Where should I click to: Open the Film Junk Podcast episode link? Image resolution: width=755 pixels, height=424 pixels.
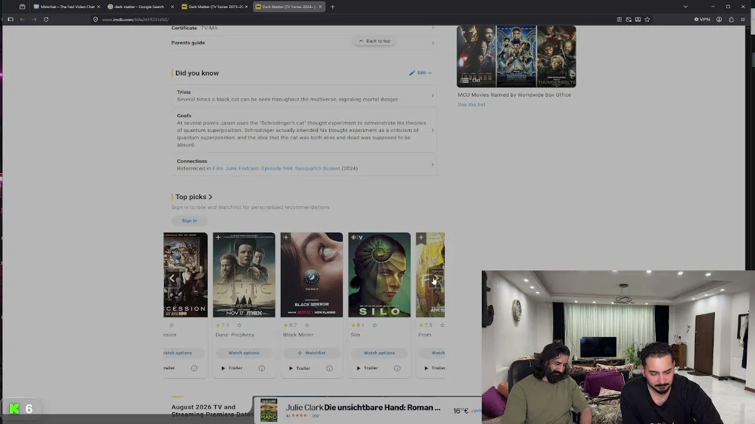276,168
